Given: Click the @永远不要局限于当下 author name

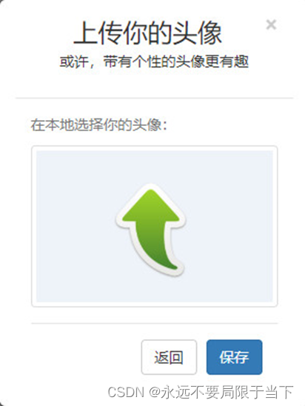Looking at the screenshot, I should (x=221, y=392).
